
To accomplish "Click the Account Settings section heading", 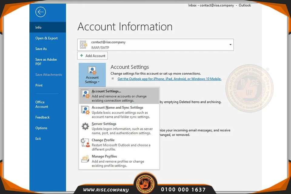I will pos(130,67).
